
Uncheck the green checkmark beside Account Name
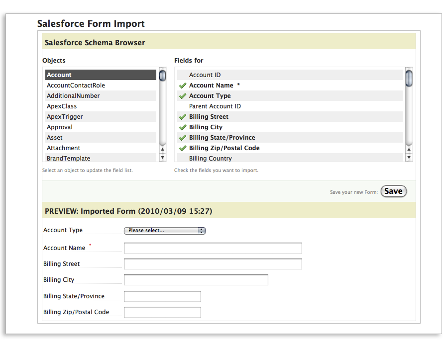[183, 86]
